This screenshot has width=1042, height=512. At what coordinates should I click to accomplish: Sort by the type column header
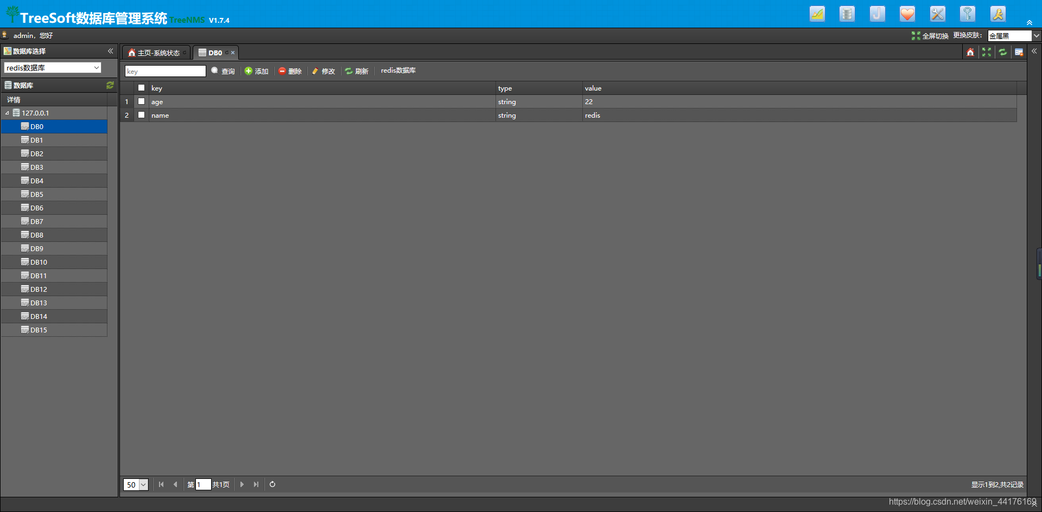point(539,88)
